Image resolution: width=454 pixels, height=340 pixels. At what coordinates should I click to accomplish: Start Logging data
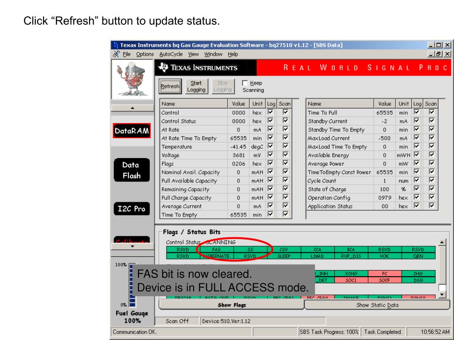pos(196,86)
